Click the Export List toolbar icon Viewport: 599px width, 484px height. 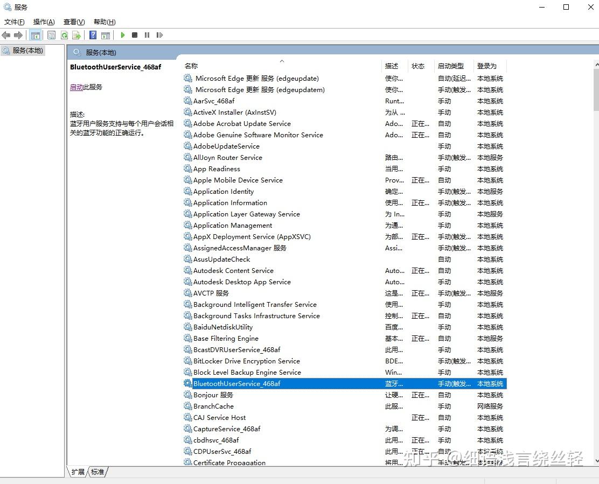click(76, 35)
